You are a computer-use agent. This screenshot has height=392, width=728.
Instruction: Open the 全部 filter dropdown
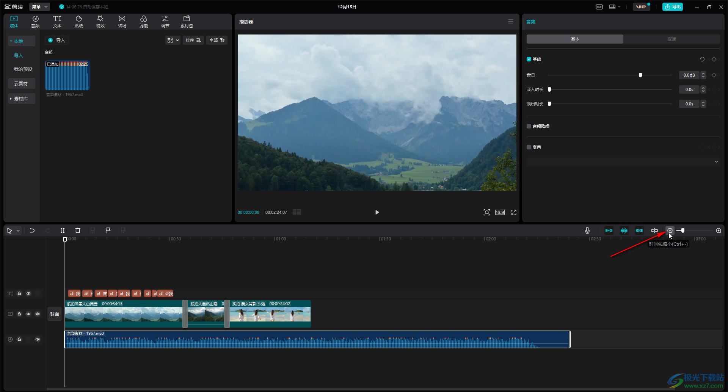click(217, 40)
